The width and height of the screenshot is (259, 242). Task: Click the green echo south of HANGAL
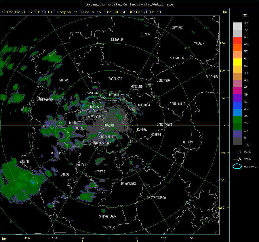[87, 197]
